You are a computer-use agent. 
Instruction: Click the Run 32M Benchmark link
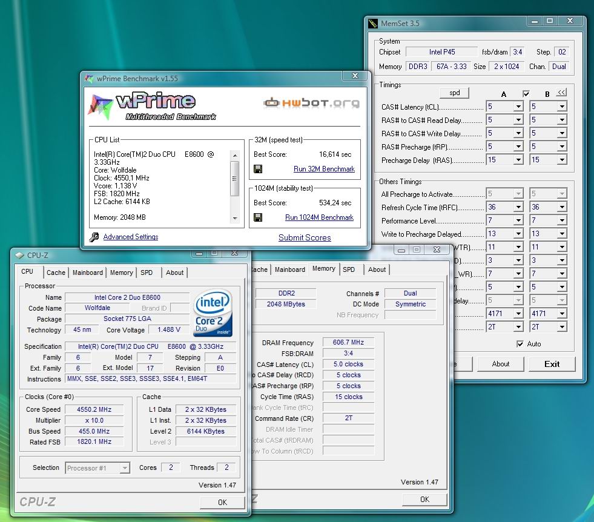click(x=325, y=169)
